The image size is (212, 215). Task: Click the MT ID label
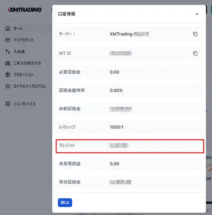pyautogui.click(x=65, y=53)
